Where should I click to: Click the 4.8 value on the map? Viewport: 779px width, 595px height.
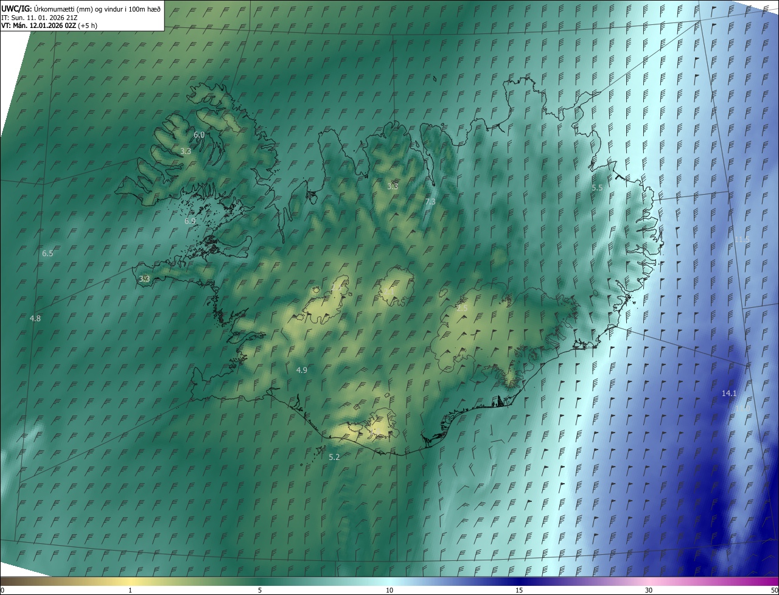click(x=35, y=318)
